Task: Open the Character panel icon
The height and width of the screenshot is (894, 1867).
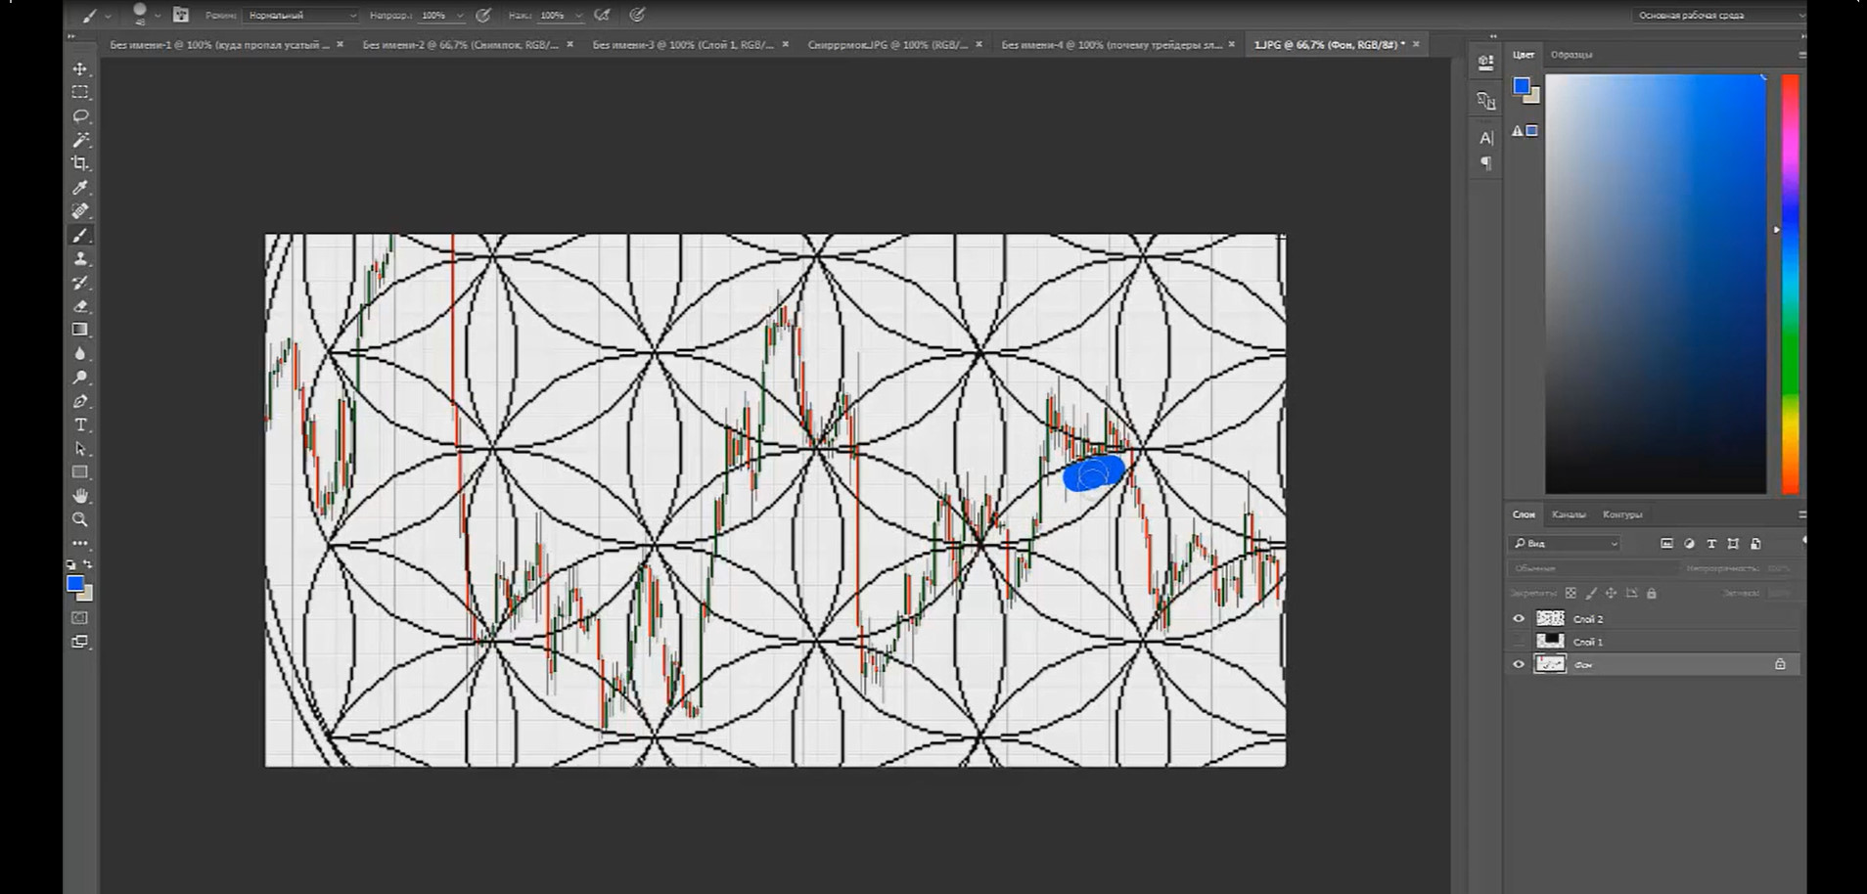Action: 1485,138
